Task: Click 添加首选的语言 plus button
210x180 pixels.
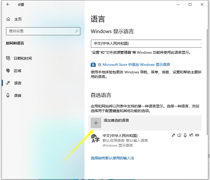Action: tap(96, 123)
